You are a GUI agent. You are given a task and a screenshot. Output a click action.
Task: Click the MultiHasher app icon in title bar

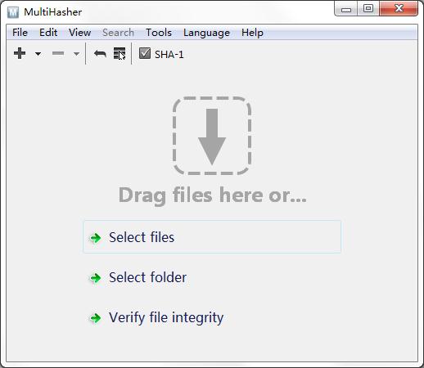pos(13,12)
